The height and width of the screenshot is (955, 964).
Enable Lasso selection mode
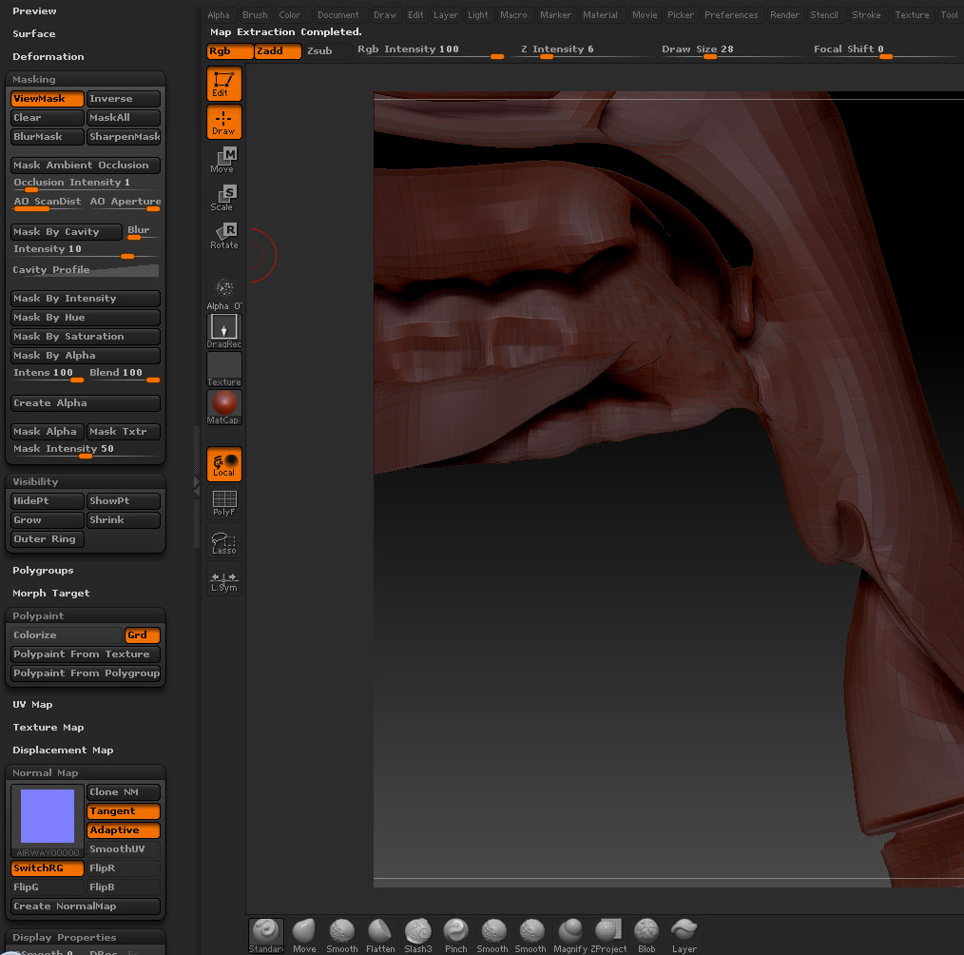pyautogui.click(x=223, y=541)
